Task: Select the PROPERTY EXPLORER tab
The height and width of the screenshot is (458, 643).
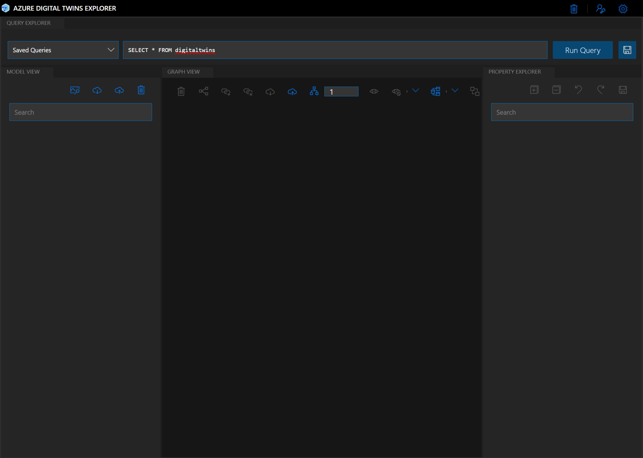Action: pos(514,72)
